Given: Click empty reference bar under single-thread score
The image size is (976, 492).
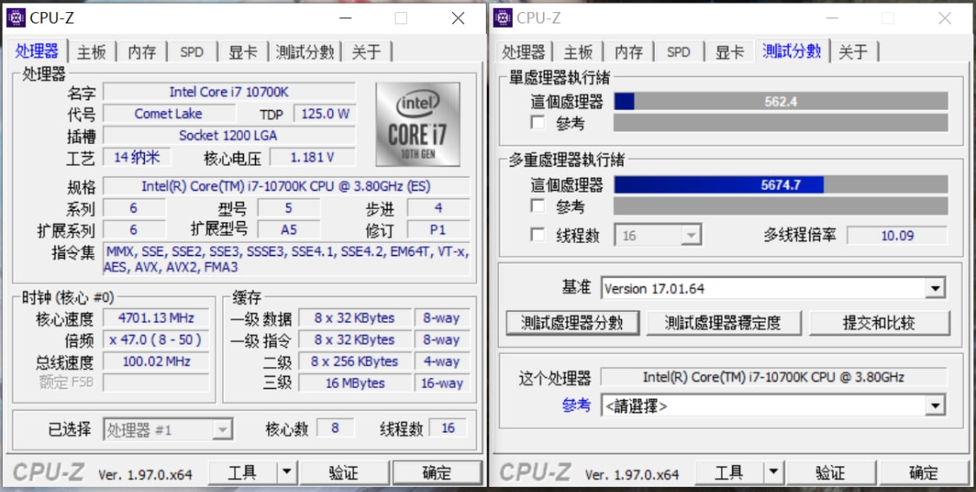Looking at the screenshot, I should (781, 122).
